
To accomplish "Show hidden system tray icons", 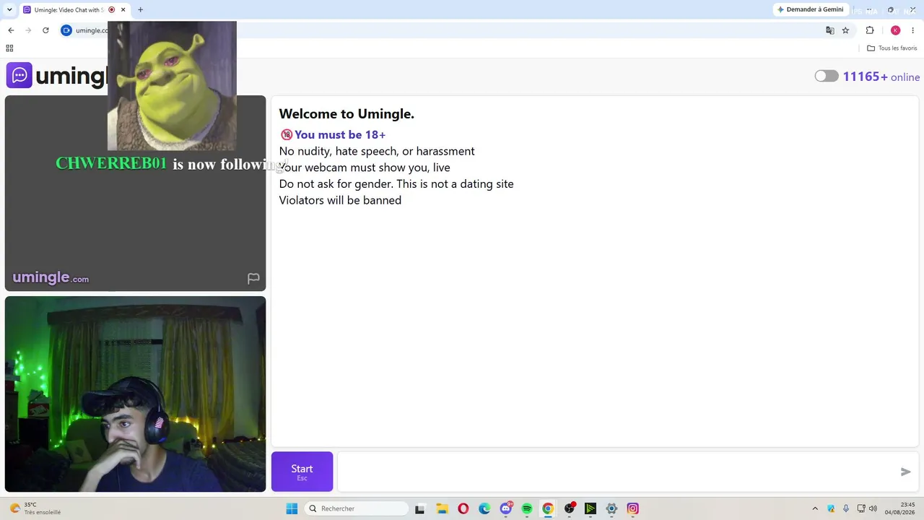I will pos(815,508).
